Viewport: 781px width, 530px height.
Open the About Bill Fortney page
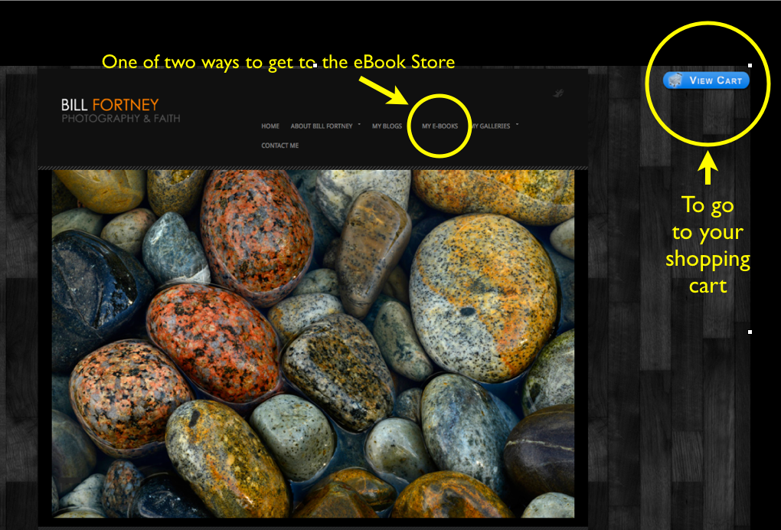(321, 126)
